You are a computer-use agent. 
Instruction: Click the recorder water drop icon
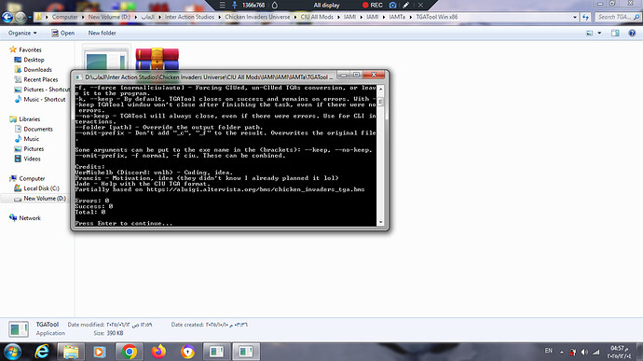(x=275, y=6)
